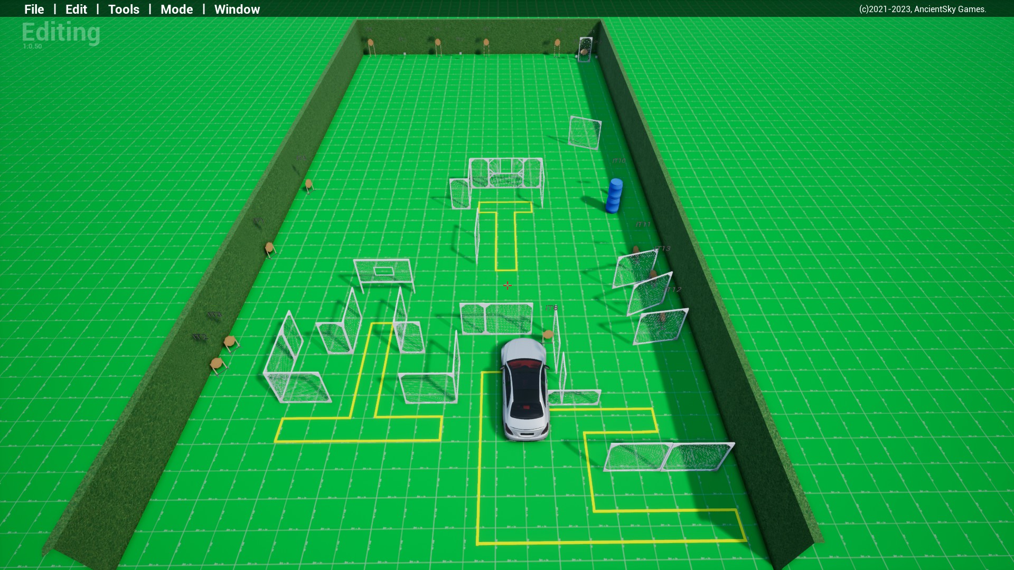Select the target next to label IT8
Viewport: 1014px width, 570px height.
(x=548, y=335)
